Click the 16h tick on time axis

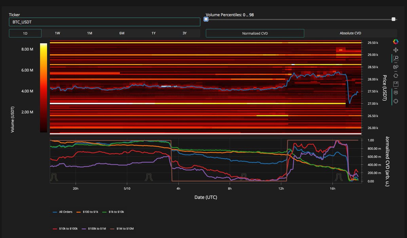(332, 189)
